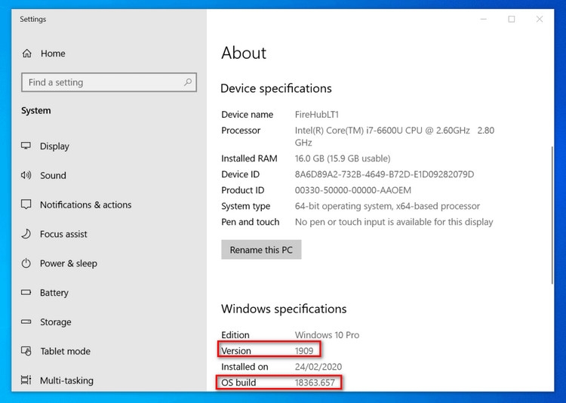The width and height of the screenshot is (566, 403).
Task: Click device name value FireHubLT1
Action: 316,115
